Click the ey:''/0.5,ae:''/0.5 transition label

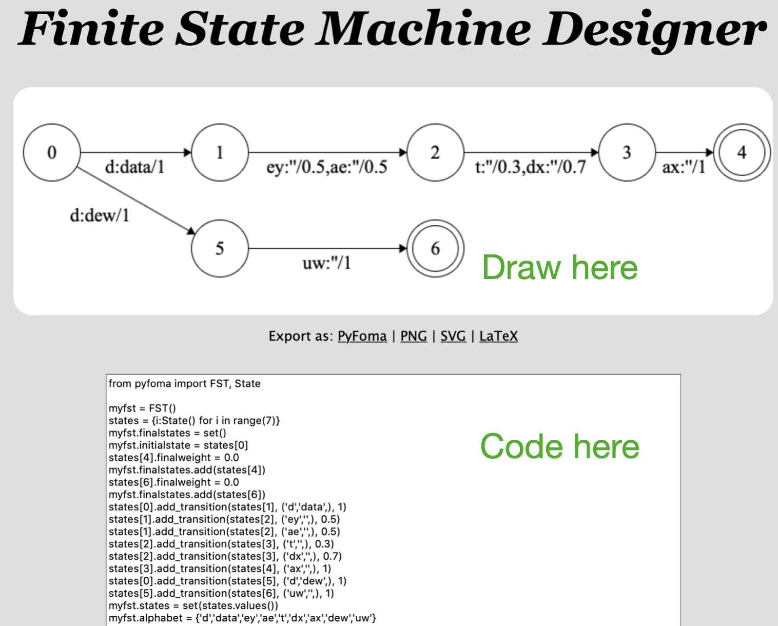[x=327, y=167]
